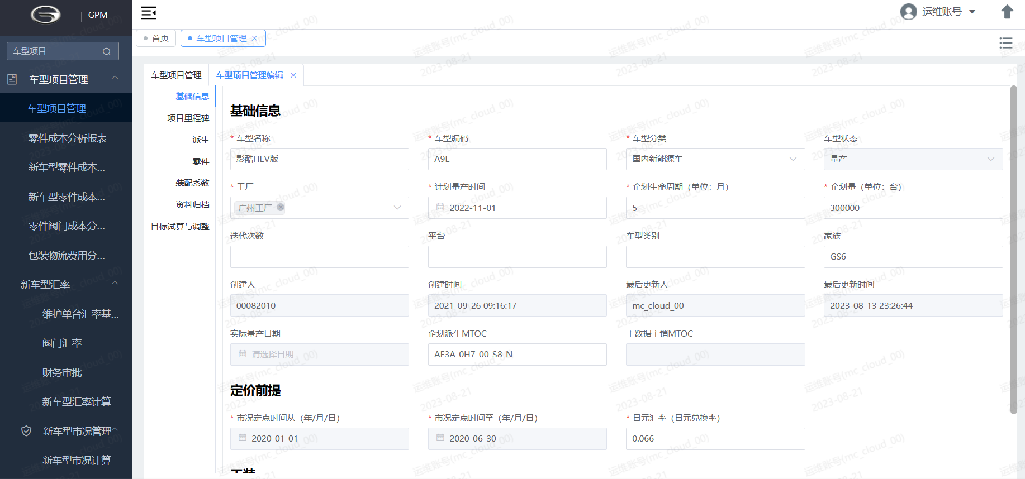Open the 工厂 dropdown arrow
Image resolution: width=1025 pixels, height=479 pixels.
point(397,208)
